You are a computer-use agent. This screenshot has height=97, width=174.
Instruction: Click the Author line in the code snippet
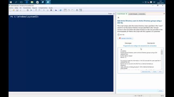126,56
